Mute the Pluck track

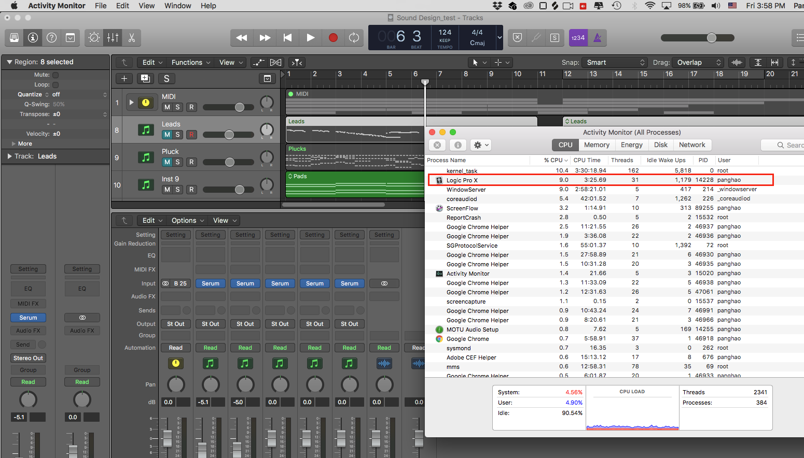(167, 162)
